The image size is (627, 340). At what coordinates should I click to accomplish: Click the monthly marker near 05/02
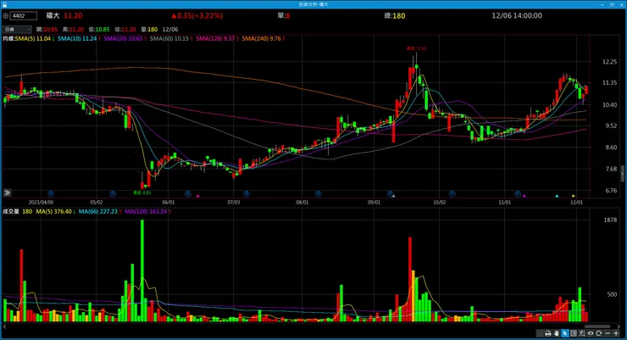coord(113,194)
